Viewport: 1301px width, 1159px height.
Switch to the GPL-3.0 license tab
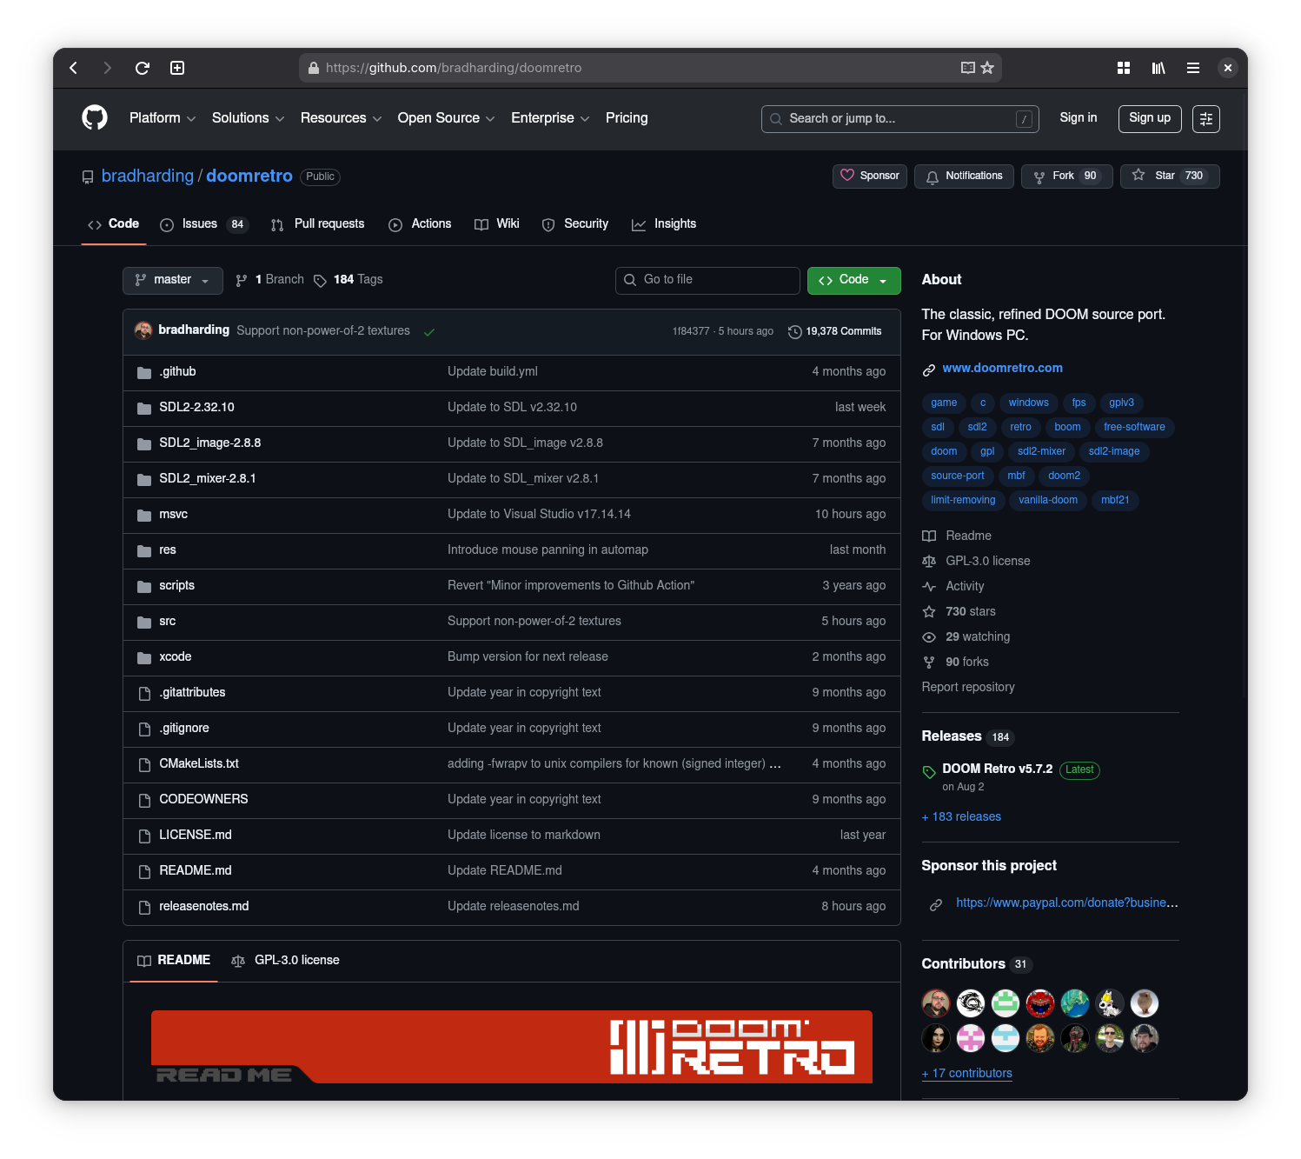tap(286, 961)
